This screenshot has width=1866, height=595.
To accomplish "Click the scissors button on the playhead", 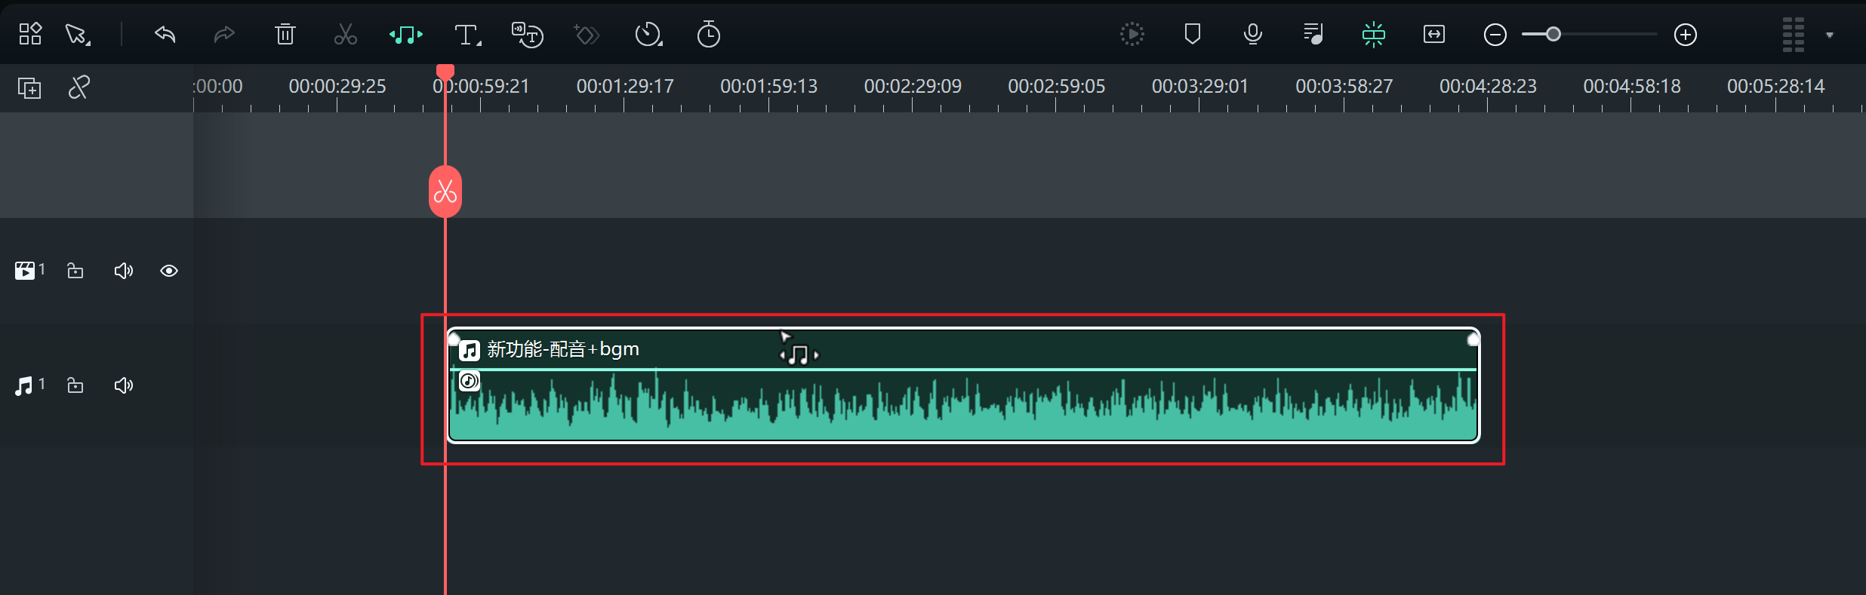I will (445, 192).
